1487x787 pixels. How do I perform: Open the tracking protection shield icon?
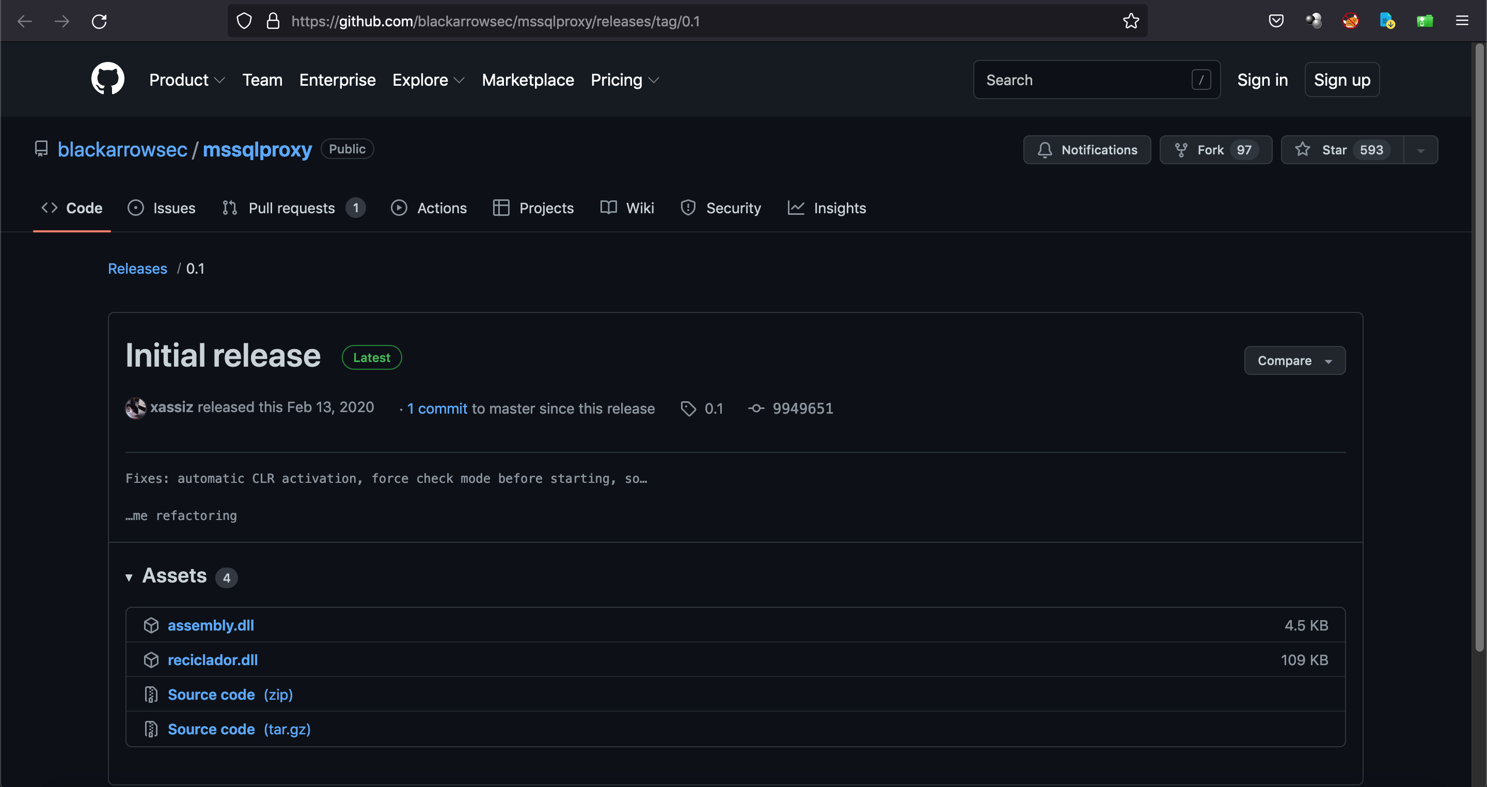point(244,21)
